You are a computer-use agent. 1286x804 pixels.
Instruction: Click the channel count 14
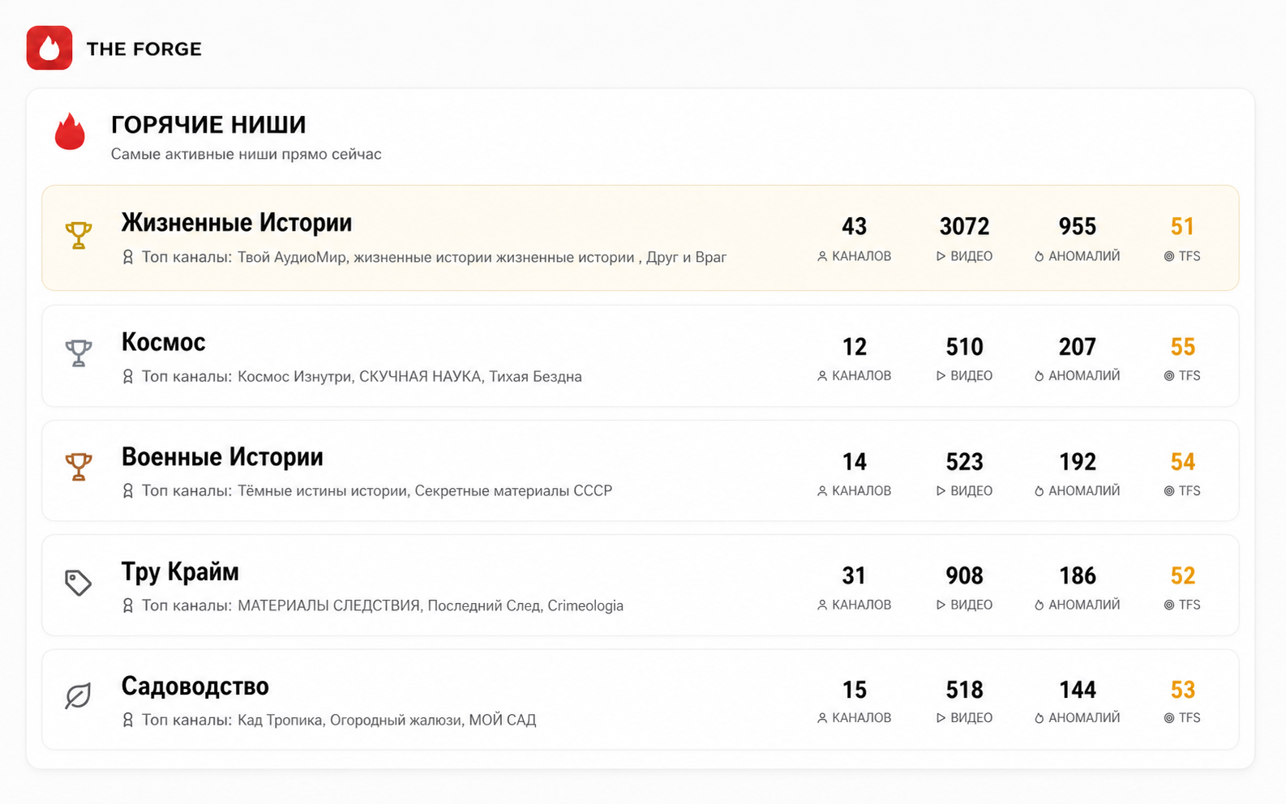(855, 462)
